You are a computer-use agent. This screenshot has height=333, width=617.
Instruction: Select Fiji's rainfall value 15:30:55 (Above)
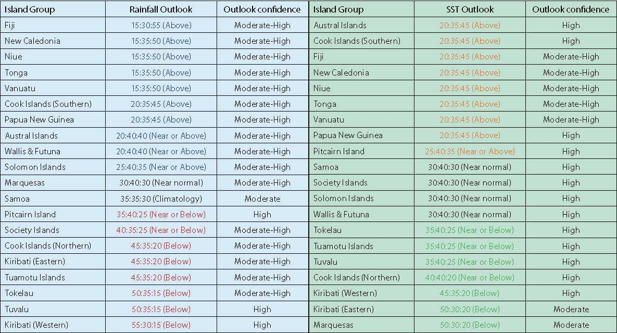click(161, 25)
